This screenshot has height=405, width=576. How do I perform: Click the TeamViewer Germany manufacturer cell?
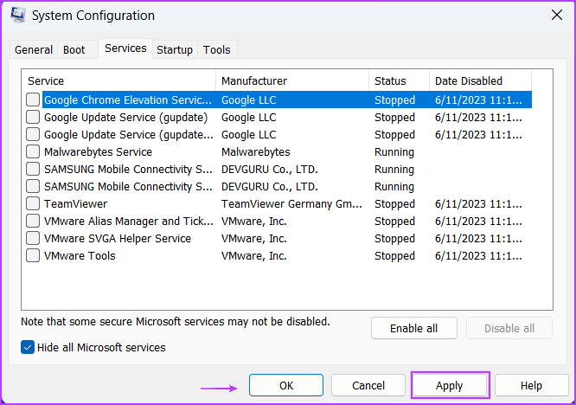(291, 203)
